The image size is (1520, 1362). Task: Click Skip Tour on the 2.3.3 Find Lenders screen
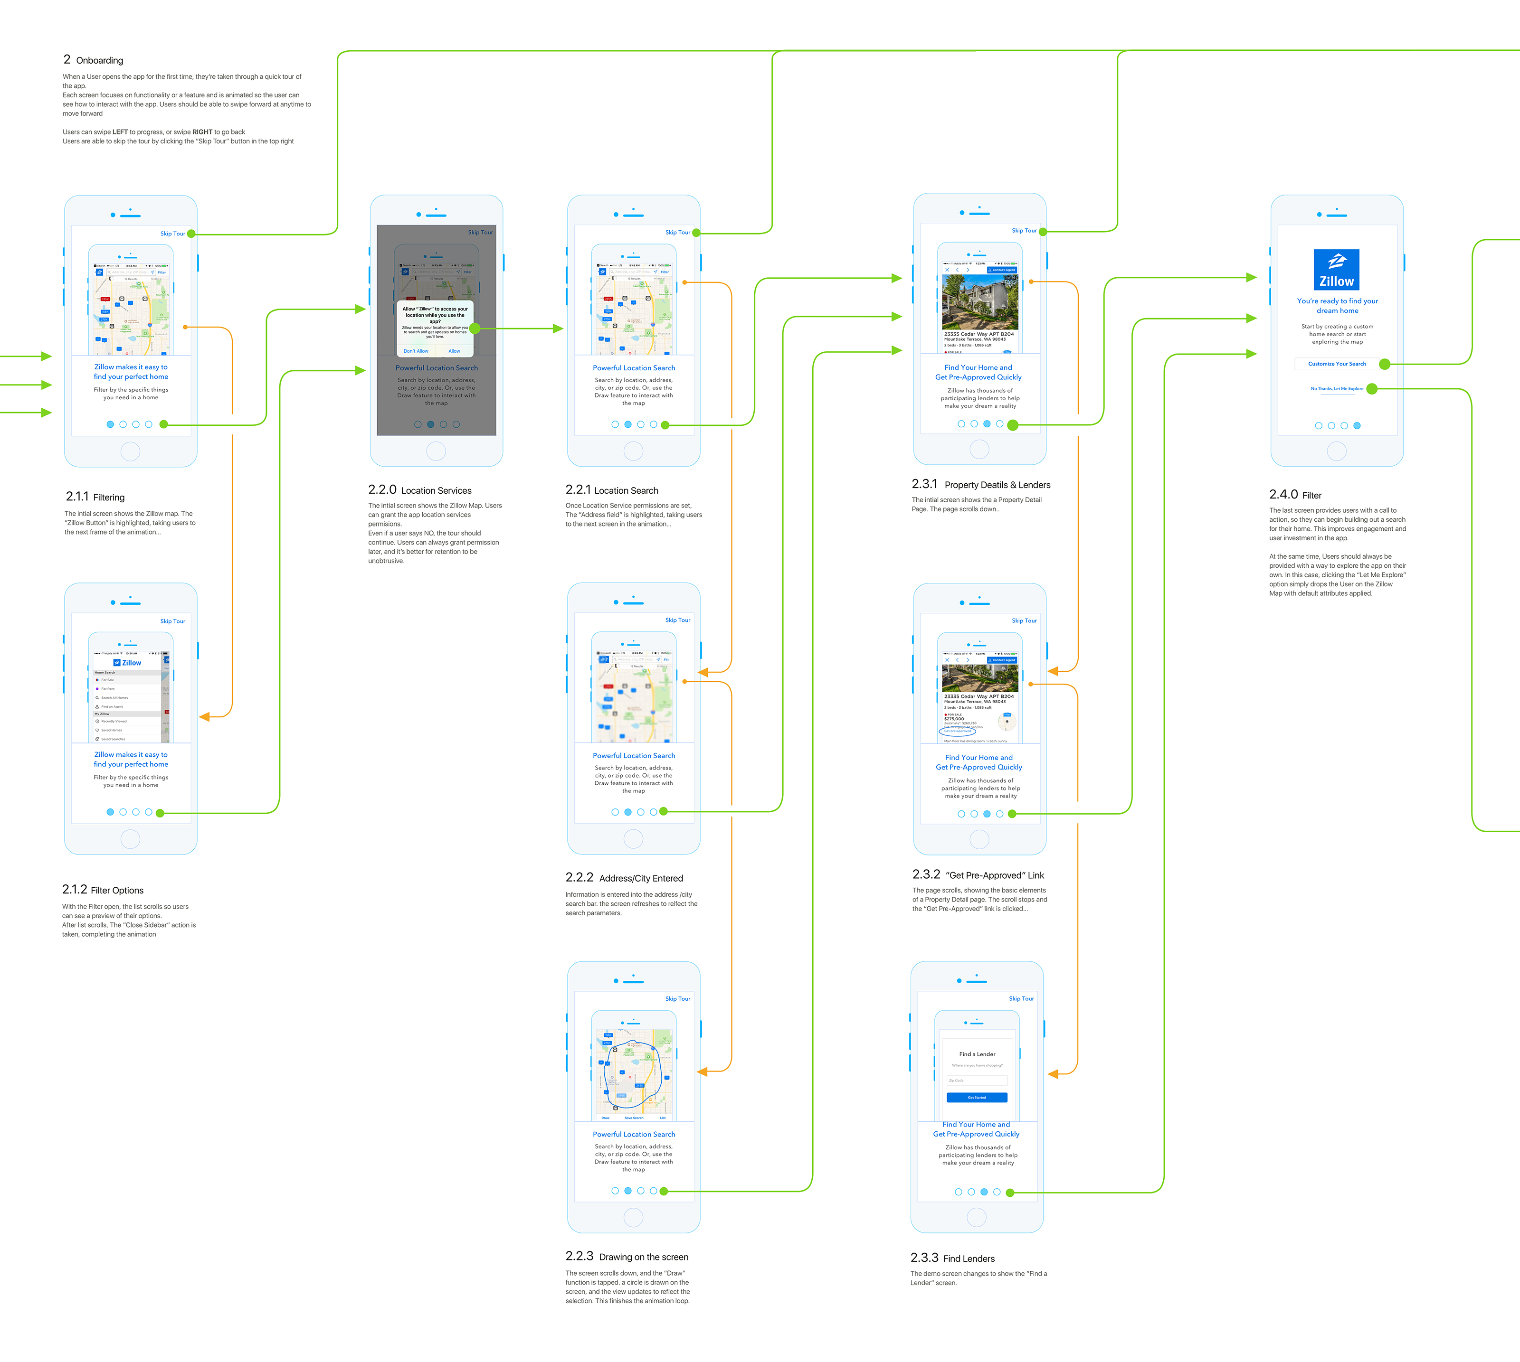click(1021, 998)
